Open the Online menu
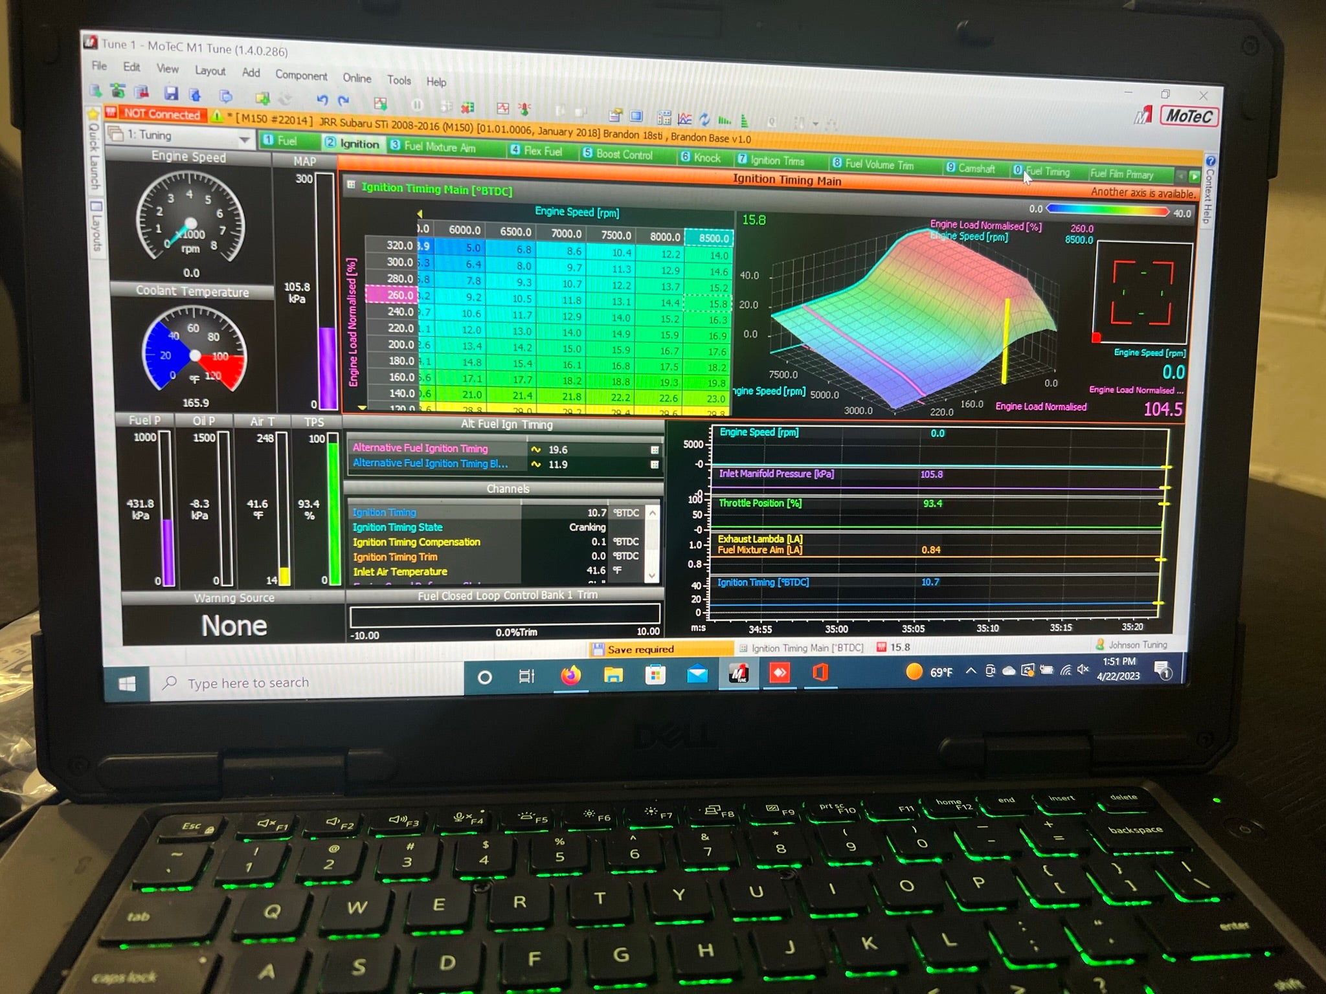 [x=357, y=78]
